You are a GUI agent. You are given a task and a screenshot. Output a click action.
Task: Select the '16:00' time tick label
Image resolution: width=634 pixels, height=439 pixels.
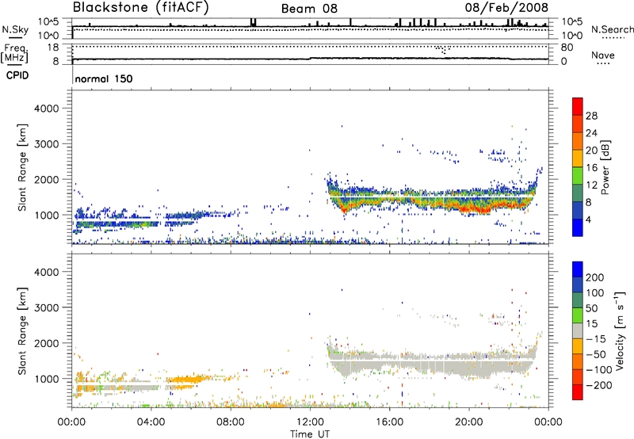tap(389, 422)
